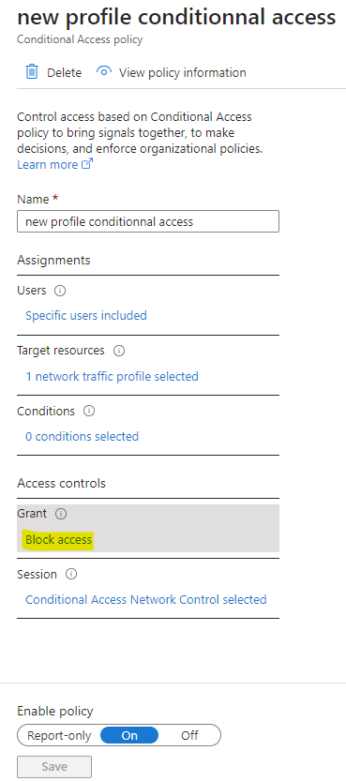Screen dimensions: 346x781
Task: Click the Session info icon
Action: pos(71,575)
